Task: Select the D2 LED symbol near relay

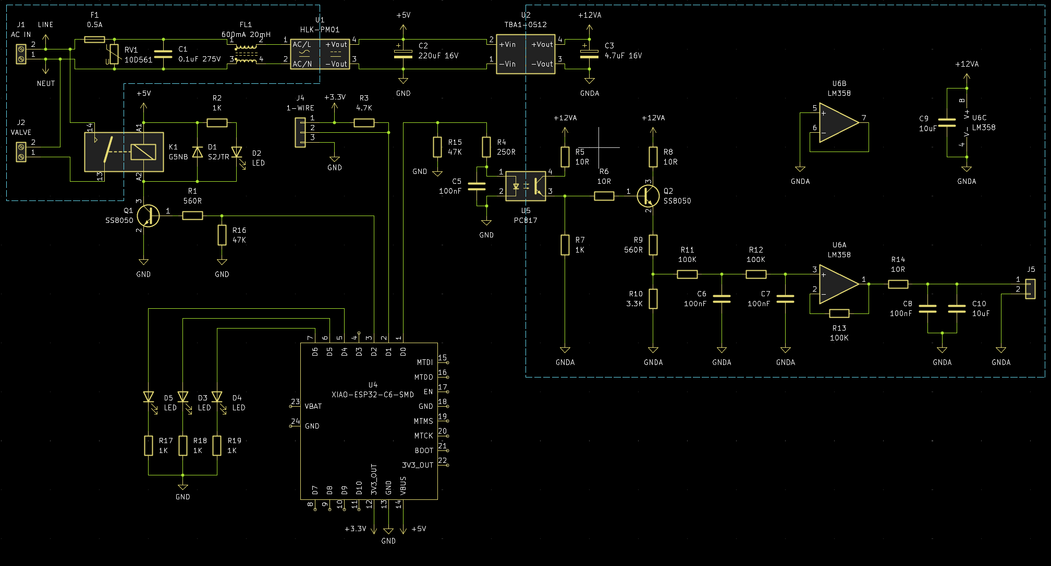Action: point(237,152)
